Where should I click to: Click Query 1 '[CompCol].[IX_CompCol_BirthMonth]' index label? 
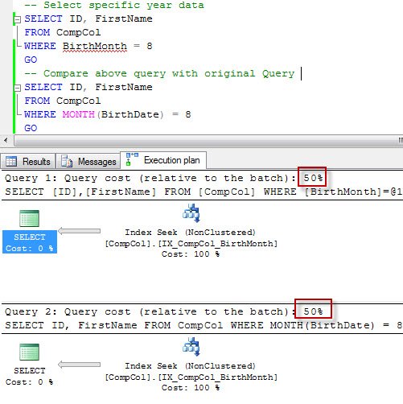[191, 244]
